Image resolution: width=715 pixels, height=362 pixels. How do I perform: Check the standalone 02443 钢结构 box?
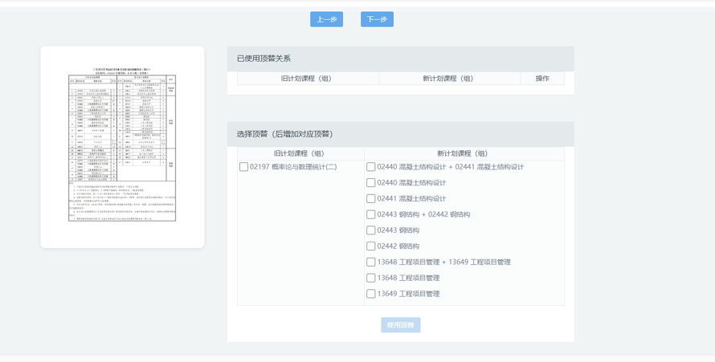tap(371, 230)
